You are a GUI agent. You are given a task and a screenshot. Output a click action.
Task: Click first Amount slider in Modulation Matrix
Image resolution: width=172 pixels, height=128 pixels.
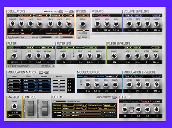click(x=59, y=81)
